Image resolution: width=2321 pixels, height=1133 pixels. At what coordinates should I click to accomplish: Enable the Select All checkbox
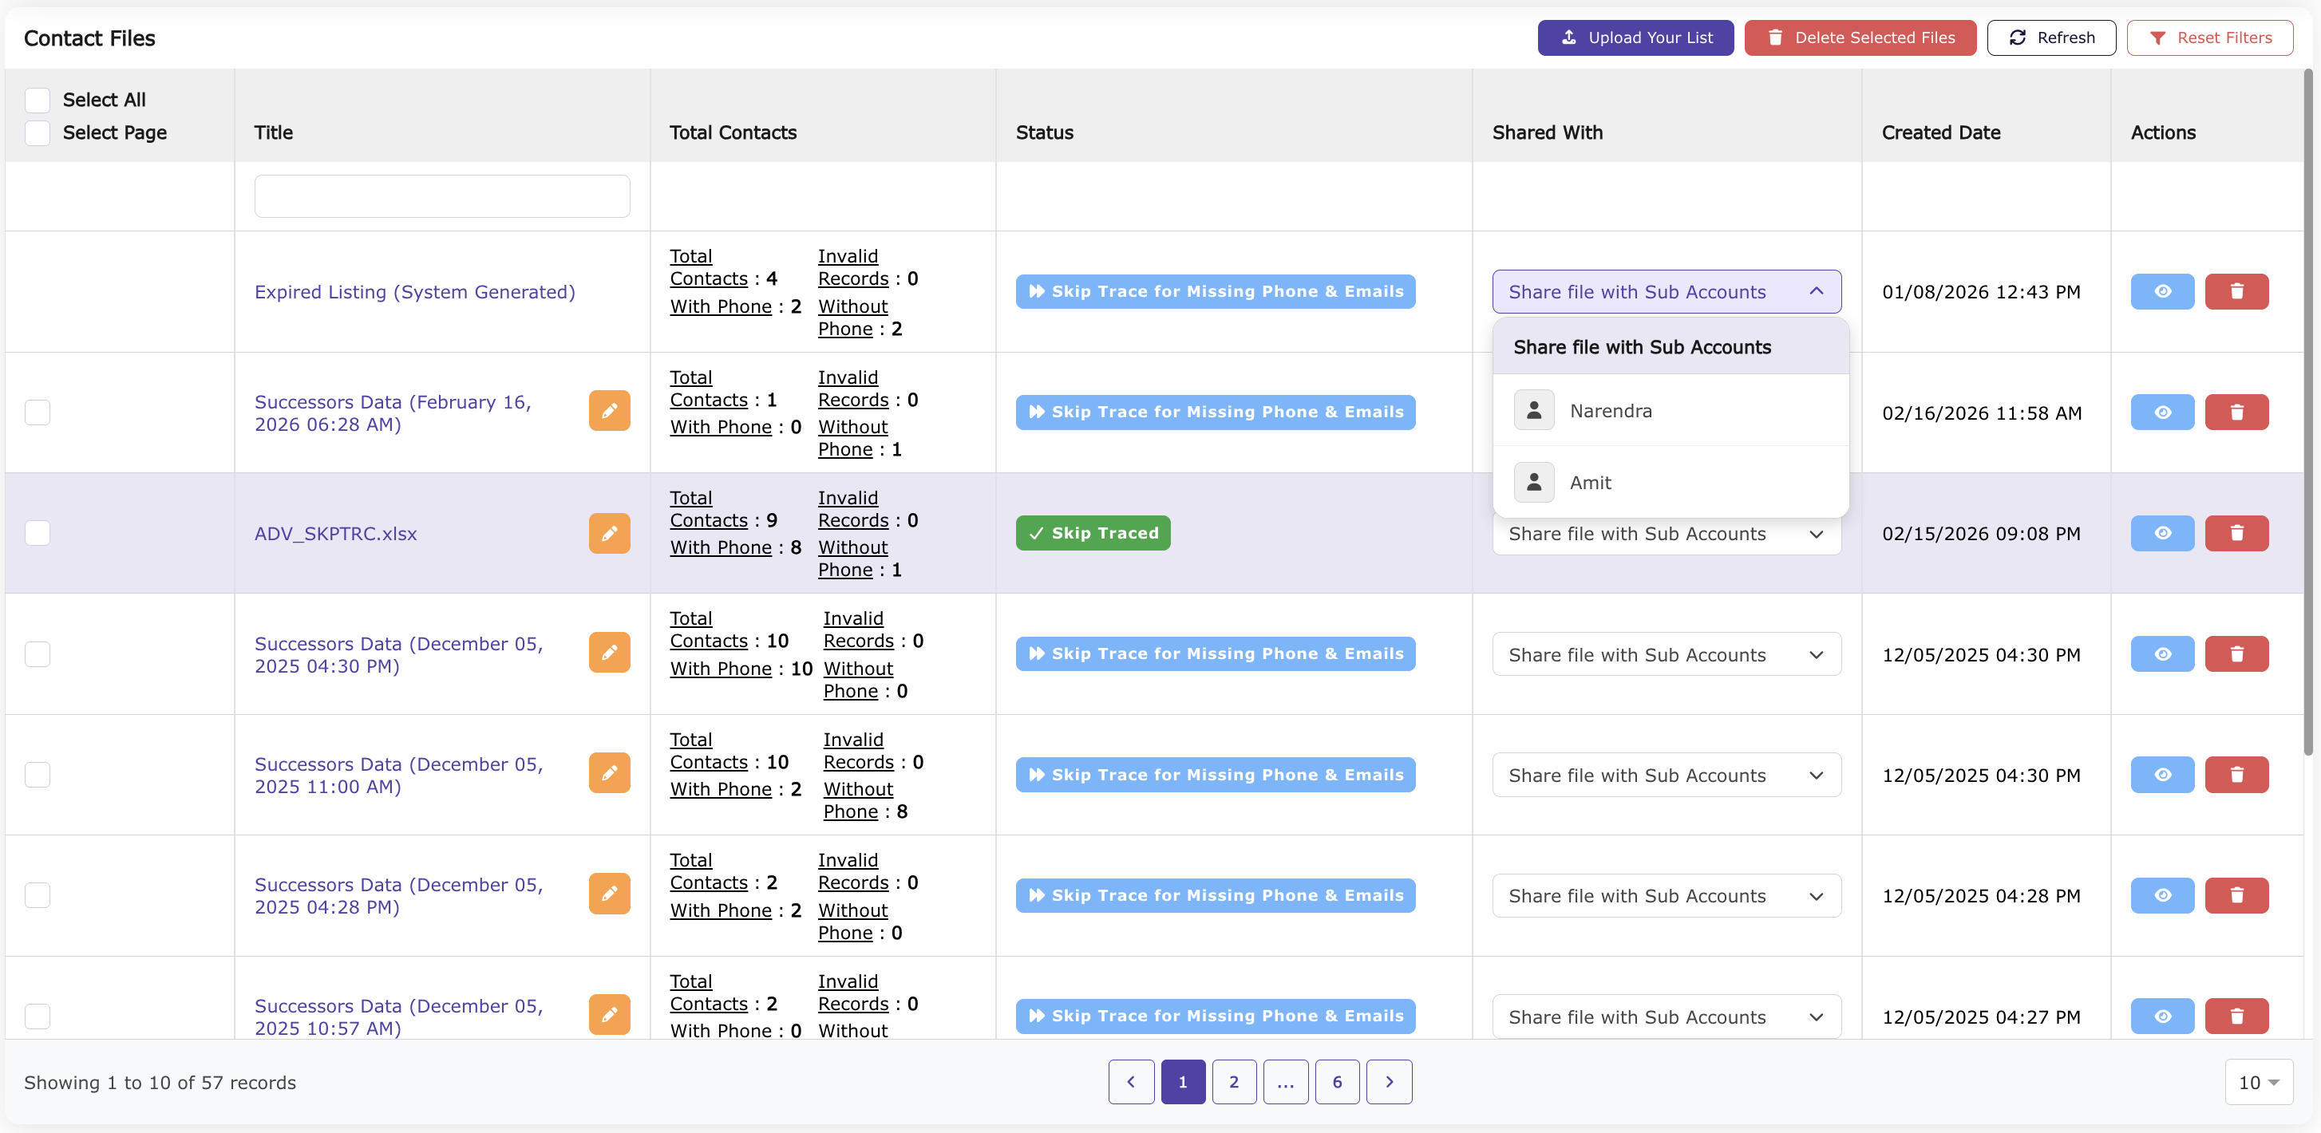click(37, 99)
